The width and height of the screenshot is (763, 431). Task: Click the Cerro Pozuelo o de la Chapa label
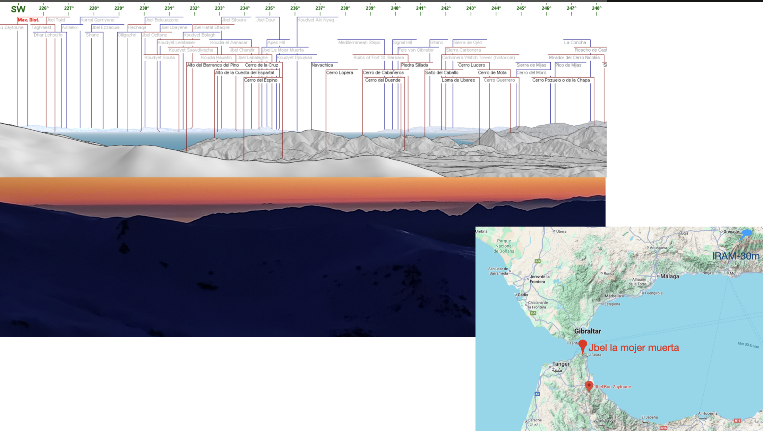tap(561, 80)
